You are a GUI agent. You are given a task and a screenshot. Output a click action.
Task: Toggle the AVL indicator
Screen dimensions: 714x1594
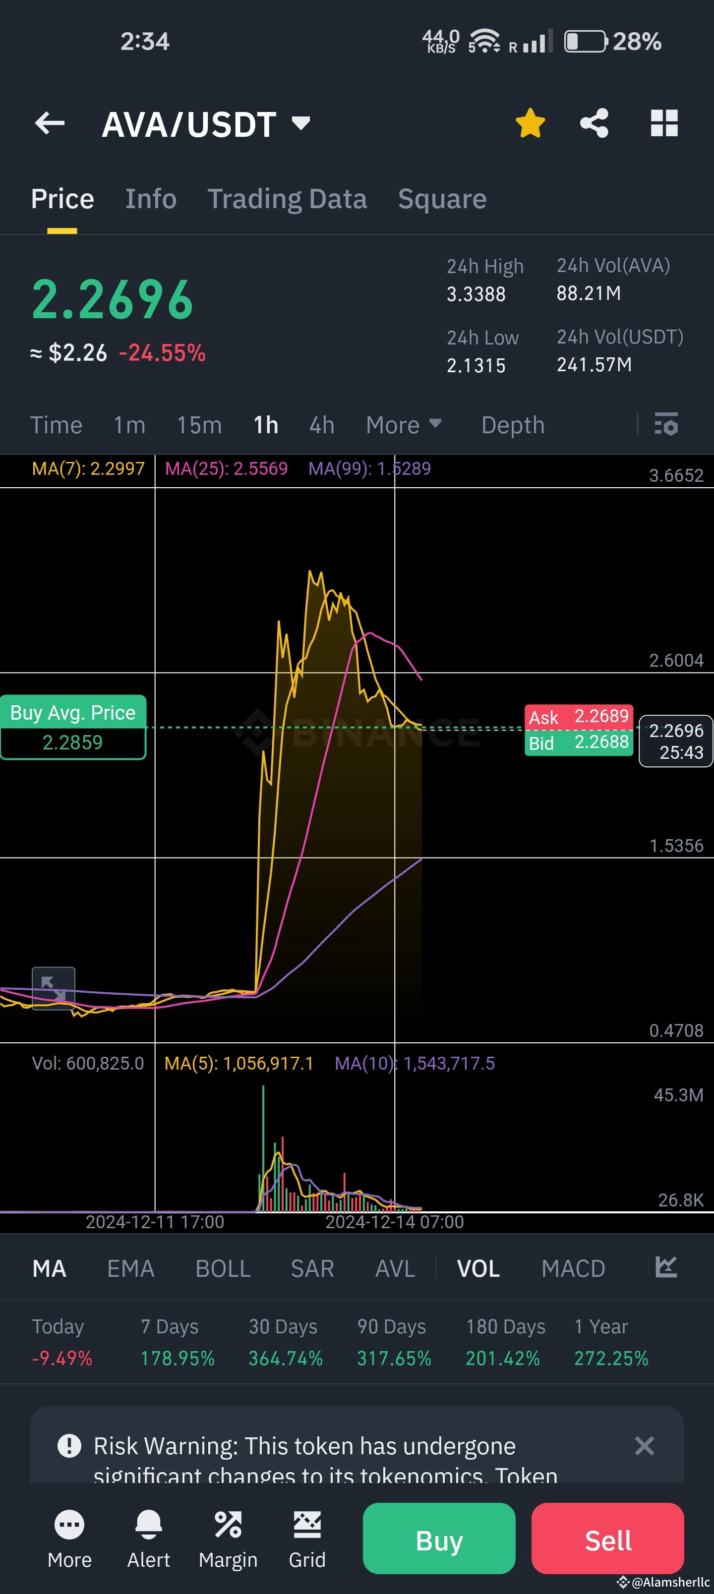tap(395, 1268)
